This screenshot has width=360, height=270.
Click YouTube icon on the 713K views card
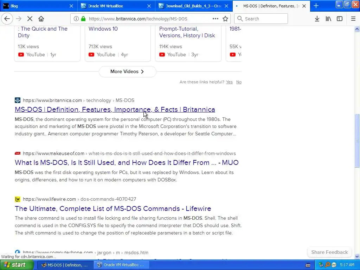click(91, 54)
